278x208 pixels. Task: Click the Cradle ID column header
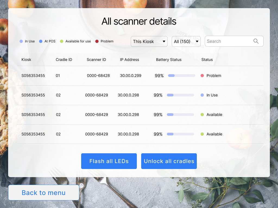pos(64,60)
